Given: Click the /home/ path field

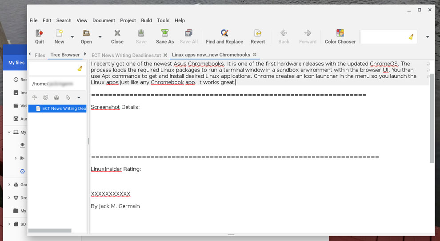Looking at the screenshot, I should [57, 84].
